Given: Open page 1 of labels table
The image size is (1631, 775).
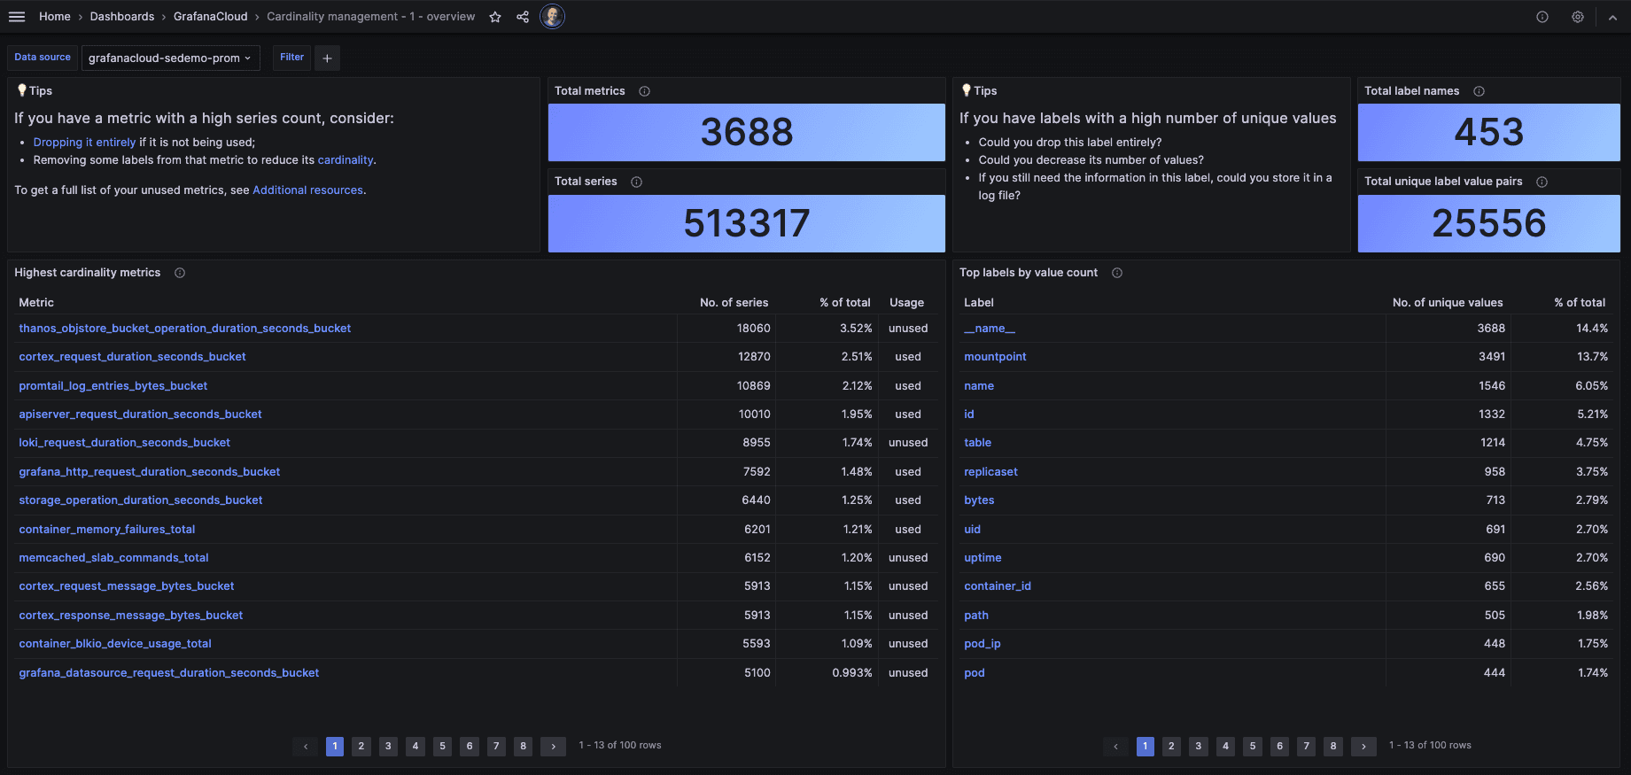Looking at the screenshot, I should [1145, 746].
